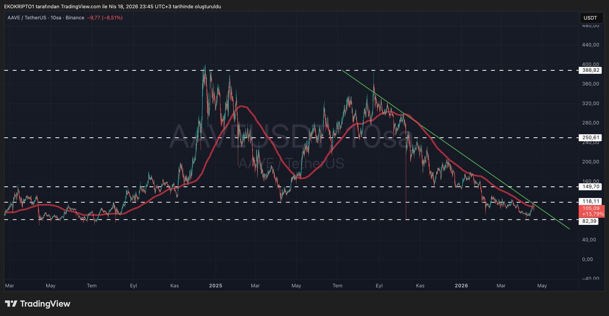Select the 118,11 price level label
The image size is (609, 316).
(590, 202)
